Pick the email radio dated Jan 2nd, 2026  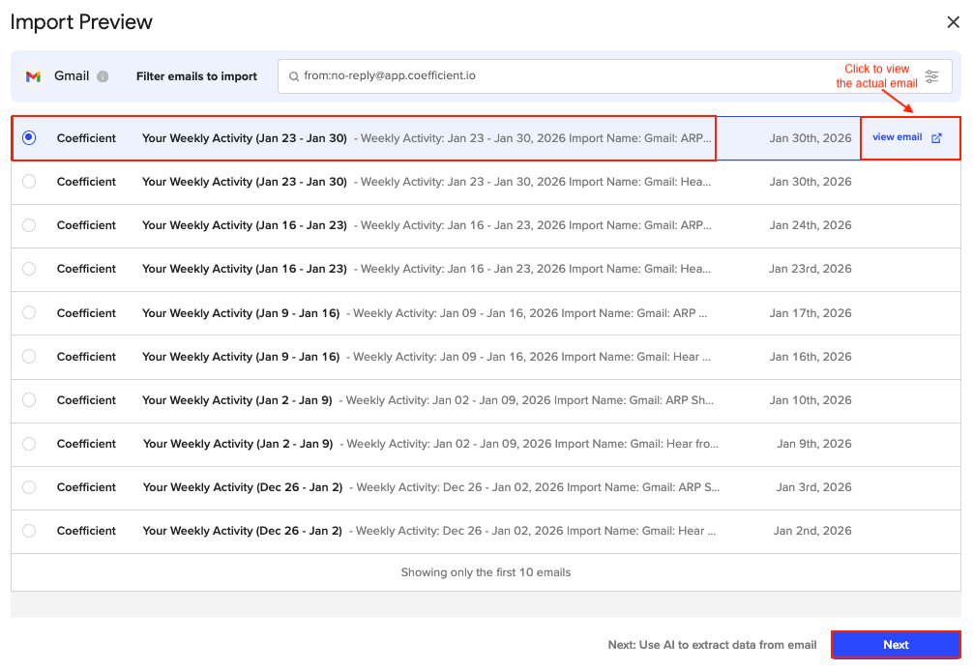29,531
